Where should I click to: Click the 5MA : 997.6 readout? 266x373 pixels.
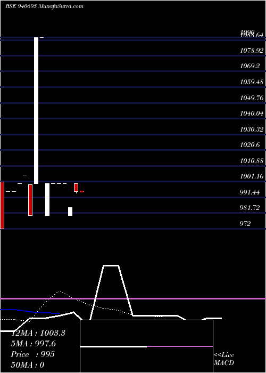coord(34,344)
